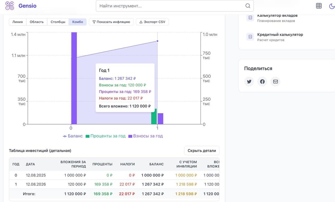
Task: Click the «120 000 ₽» cell in year 1 row
Action: 77,184
